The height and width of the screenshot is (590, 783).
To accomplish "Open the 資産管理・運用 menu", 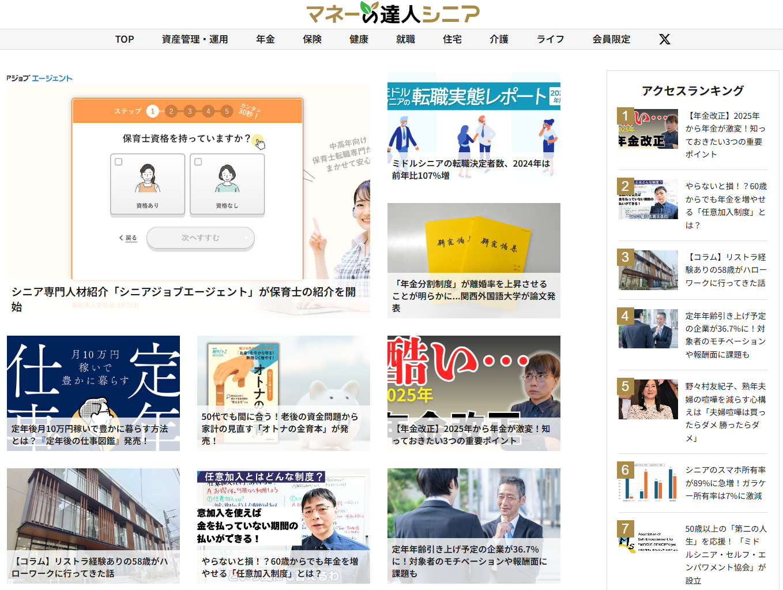I will [195, 39].
